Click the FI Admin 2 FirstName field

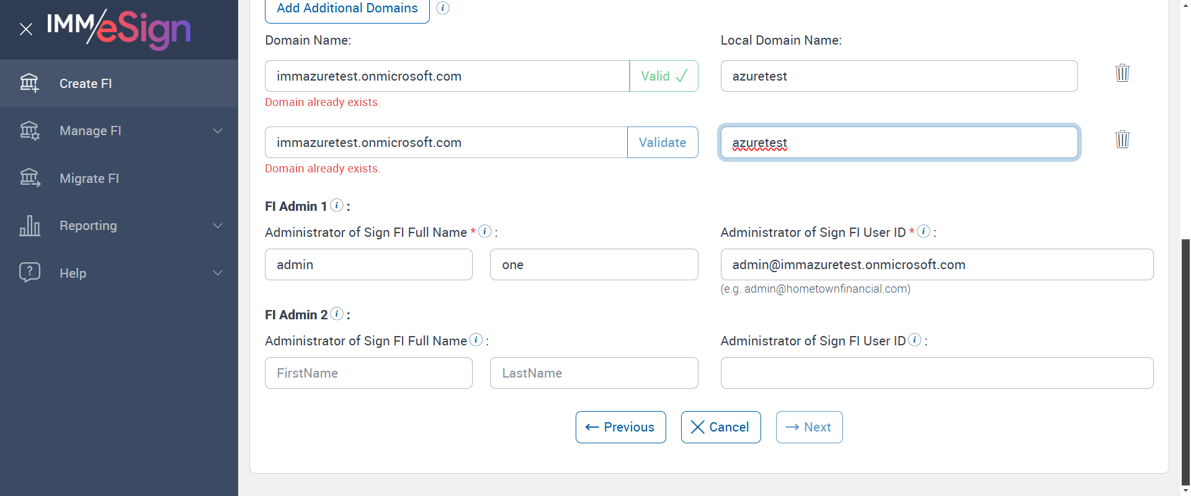[368, 373]
